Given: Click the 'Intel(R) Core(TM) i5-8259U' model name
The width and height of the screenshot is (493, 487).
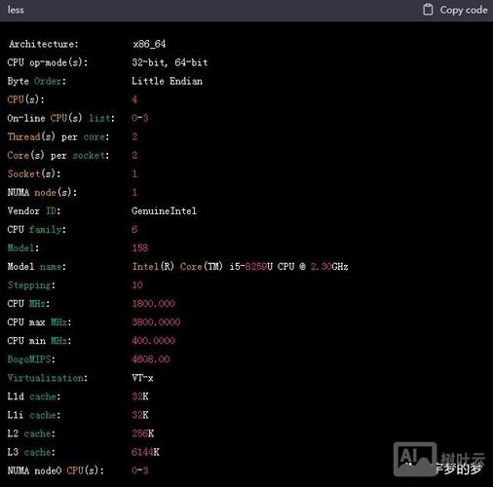Looking at the screenshot, I should [x=203, y=267].
